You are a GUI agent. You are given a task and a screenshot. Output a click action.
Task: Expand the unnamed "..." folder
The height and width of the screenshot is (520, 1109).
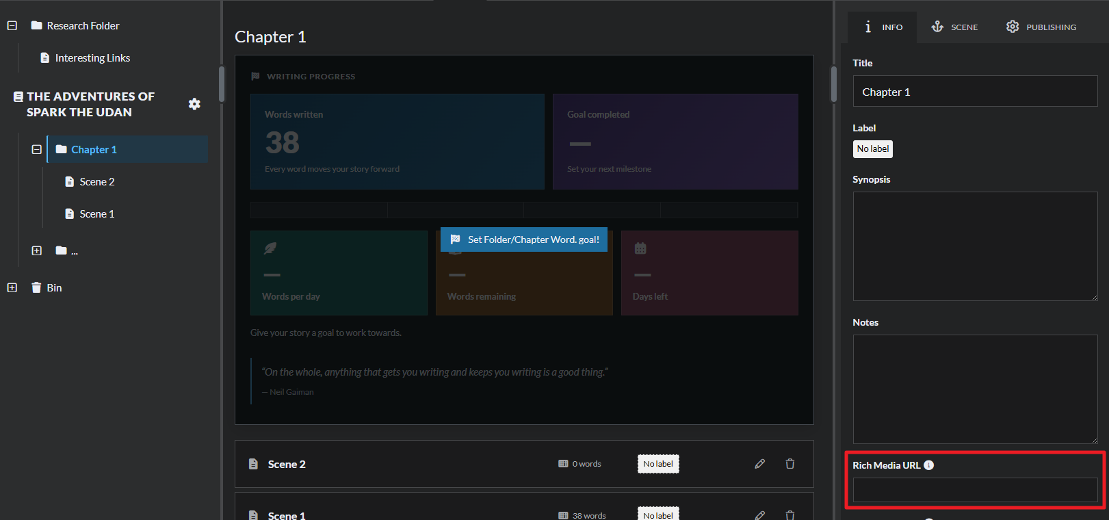click(x=37, y=250)
